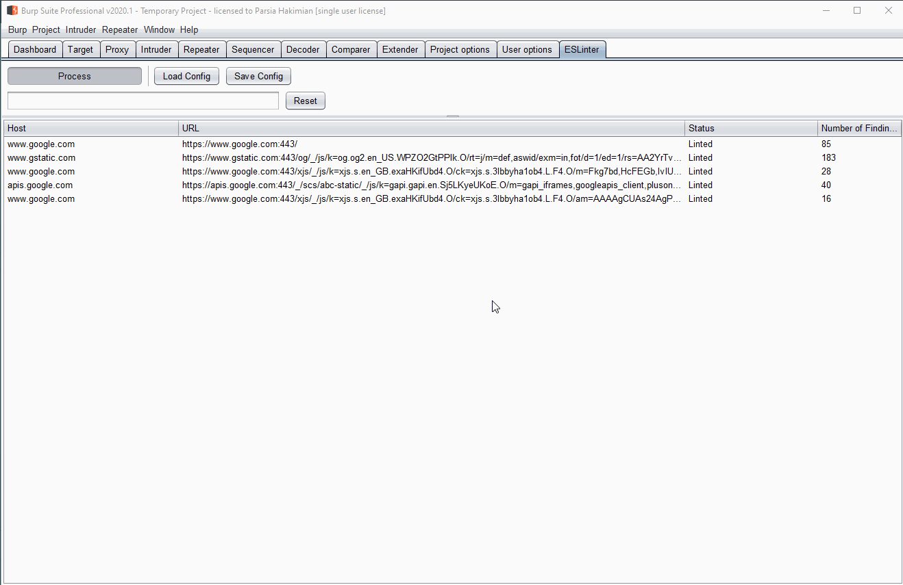The image size is (903, 585).
Task: Click the Burp Suite logo icon in title bar
Action: point(12,11)
